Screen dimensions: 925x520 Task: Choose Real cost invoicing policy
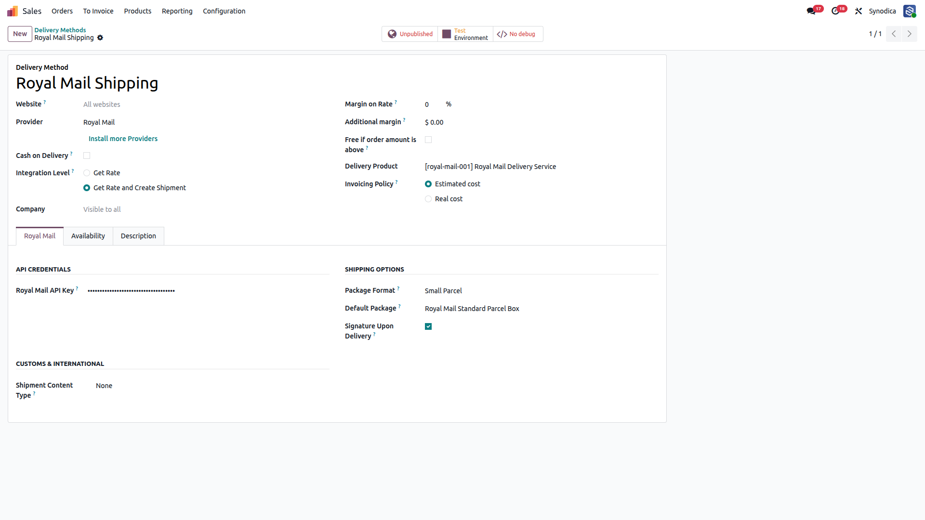click(428, 199)
